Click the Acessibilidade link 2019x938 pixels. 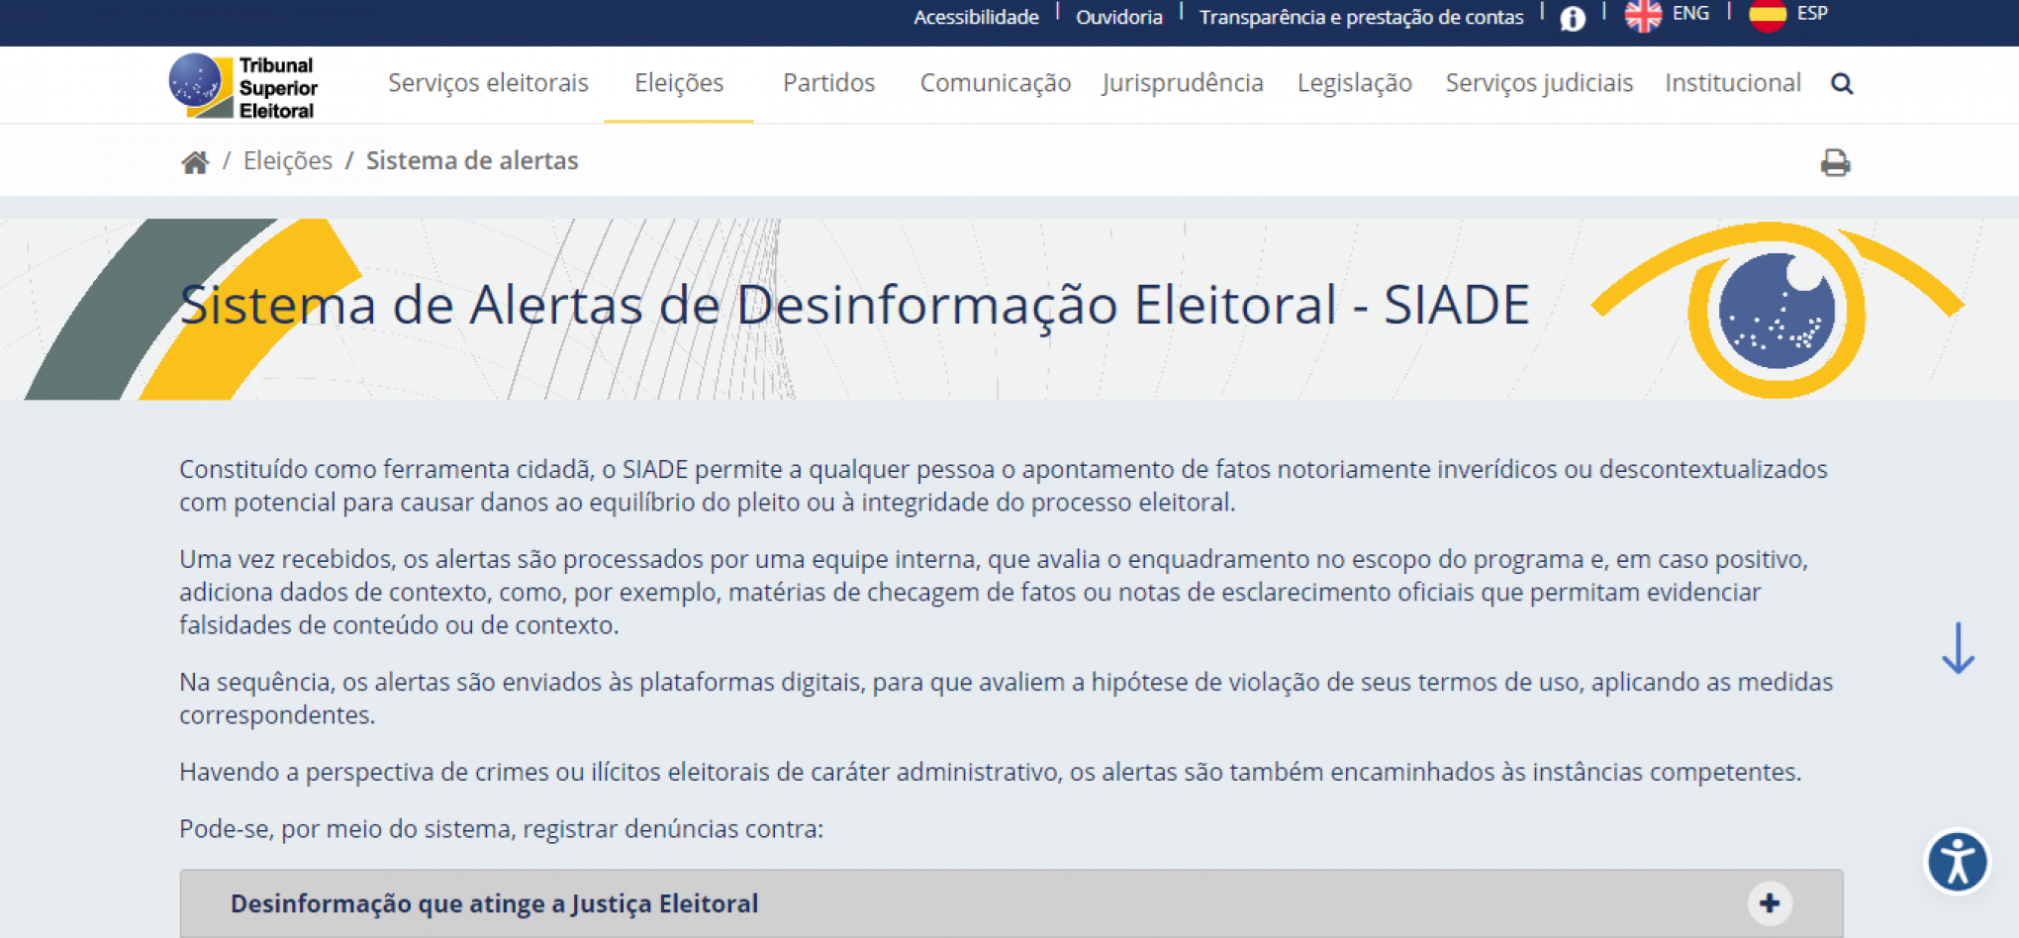tap(976, 17)
